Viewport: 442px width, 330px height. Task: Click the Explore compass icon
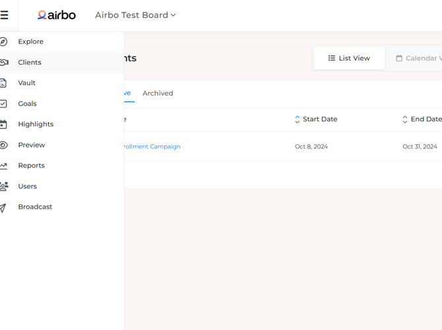[x=3, y=41]
